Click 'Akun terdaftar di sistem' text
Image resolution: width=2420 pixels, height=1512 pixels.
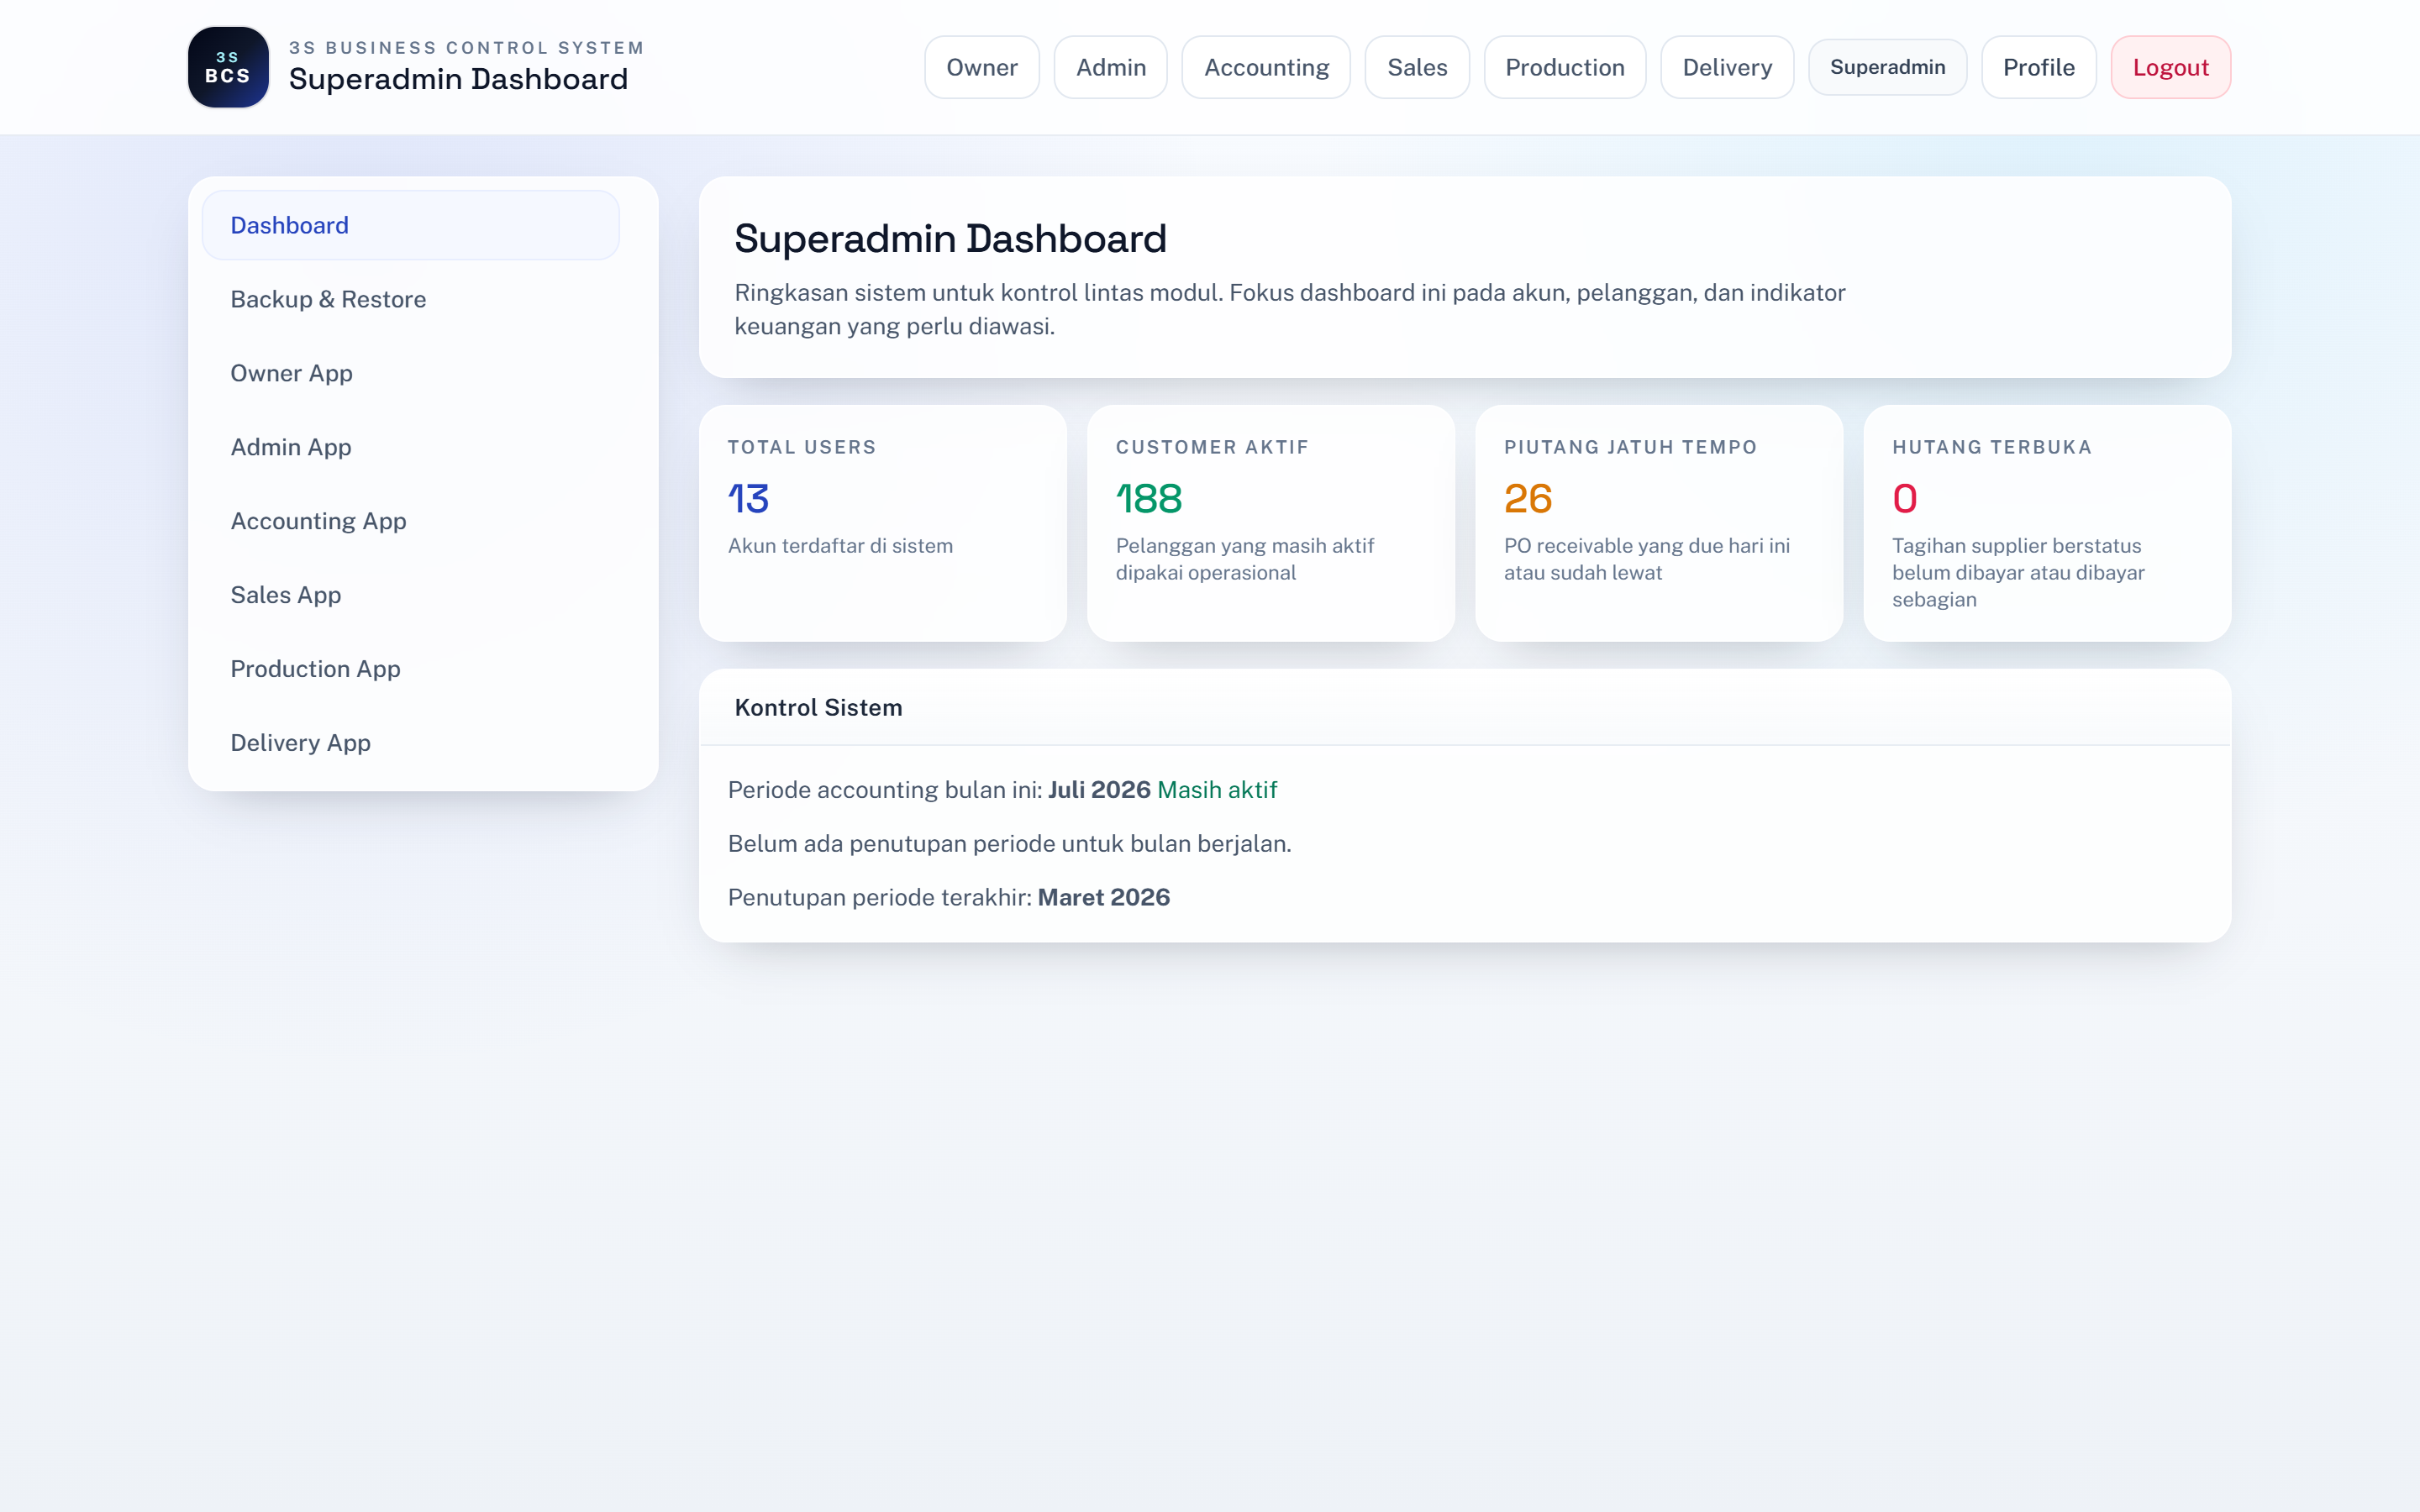tap(840, 546)
